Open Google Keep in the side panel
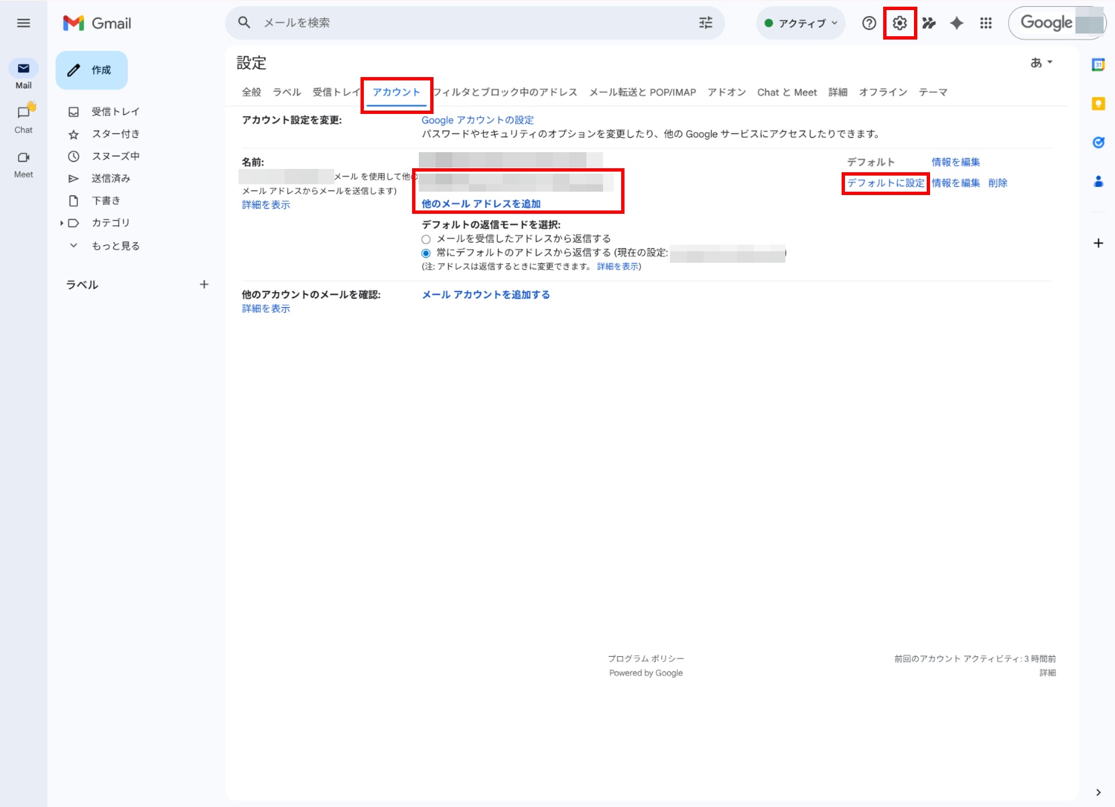The image size is (1115, 807). (1098, 104)
